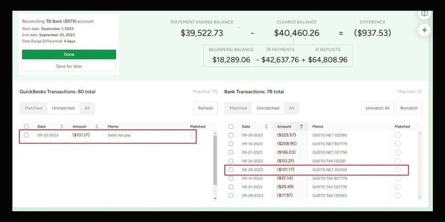Click the green lightning bolt icon
Image resolution: width=445 pixels, height=222 pixels.
pos(424,30)
